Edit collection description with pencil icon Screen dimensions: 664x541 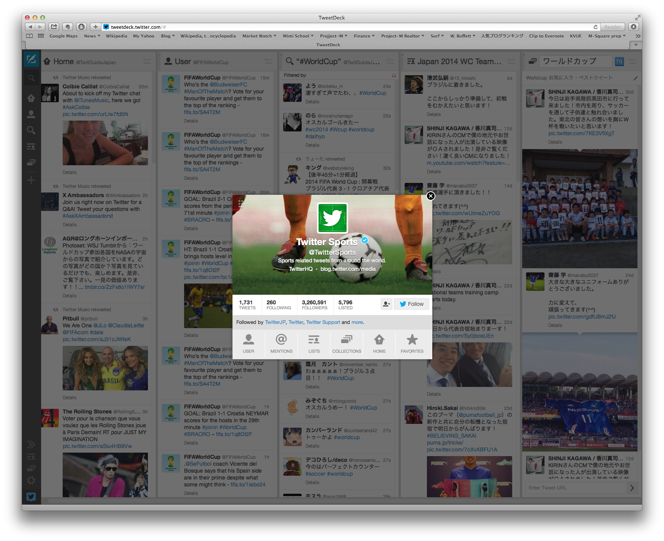point(636,78)
